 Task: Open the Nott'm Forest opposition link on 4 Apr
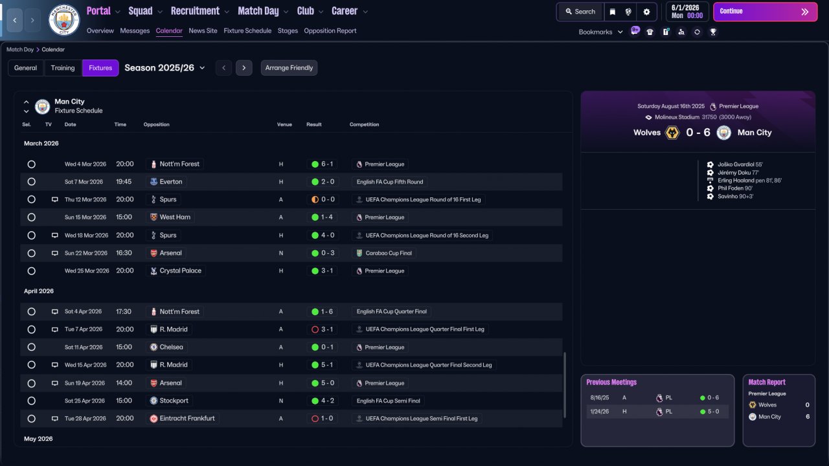tap(174, 312)
